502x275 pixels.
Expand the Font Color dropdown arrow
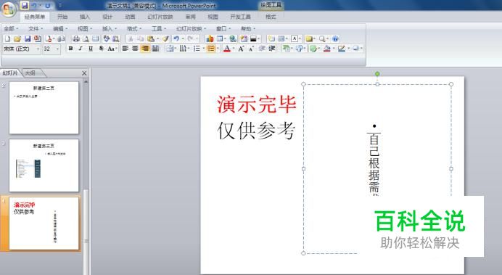point(234,49)
